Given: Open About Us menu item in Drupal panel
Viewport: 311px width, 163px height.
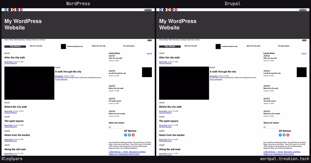Looking at the screenshot, I should pyautogui.click(x=190, y=40).
